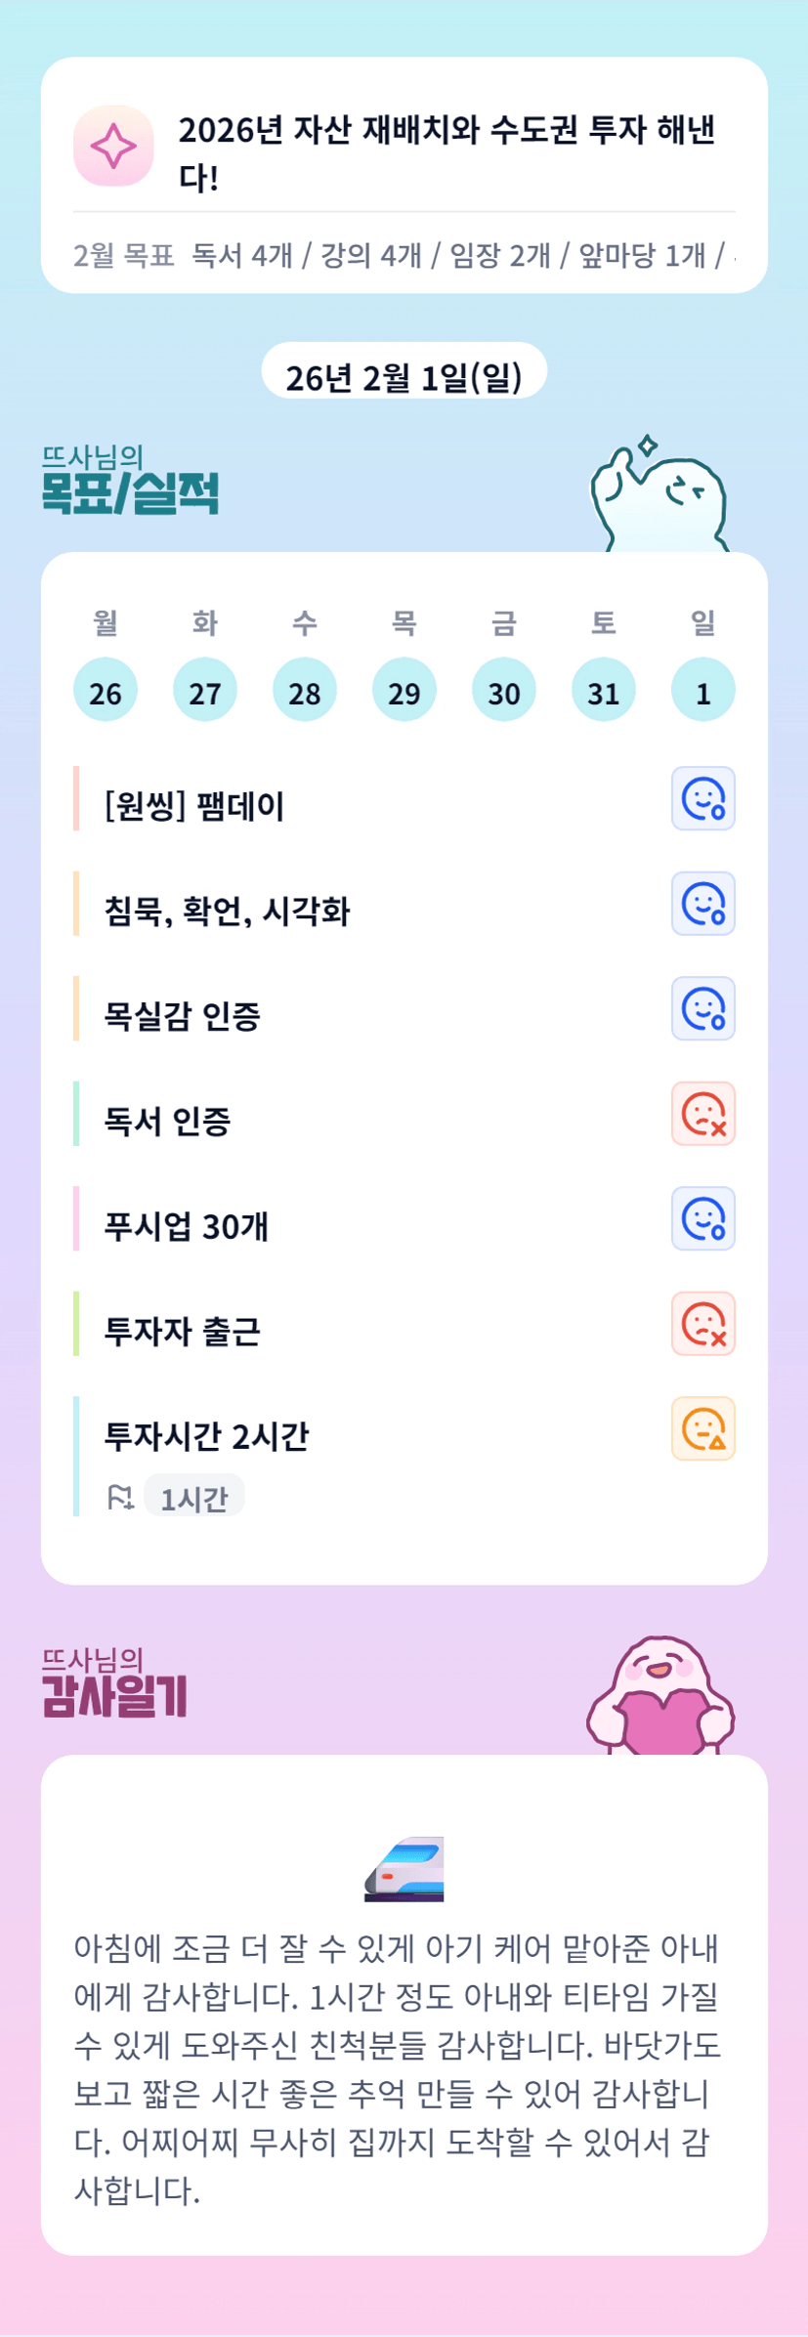The image size is (808, 2337).
Task: Click the pink heart-holding mascot
Action: (x=660, y=1698)
